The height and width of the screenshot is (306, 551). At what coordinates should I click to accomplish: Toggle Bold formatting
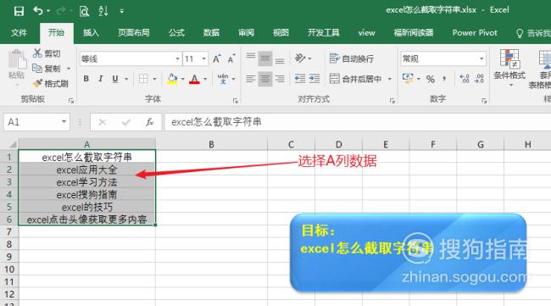point(86,79)
